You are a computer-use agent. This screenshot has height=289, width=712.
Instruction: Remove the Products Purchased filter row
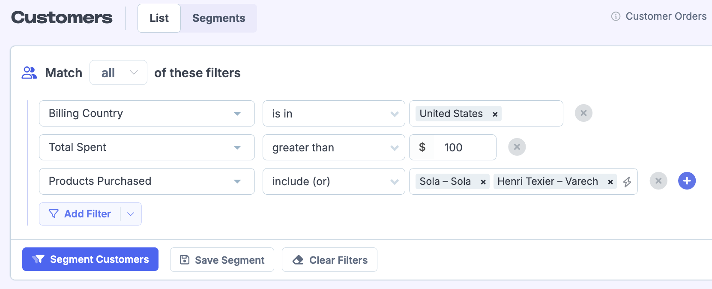click(658, 181)
